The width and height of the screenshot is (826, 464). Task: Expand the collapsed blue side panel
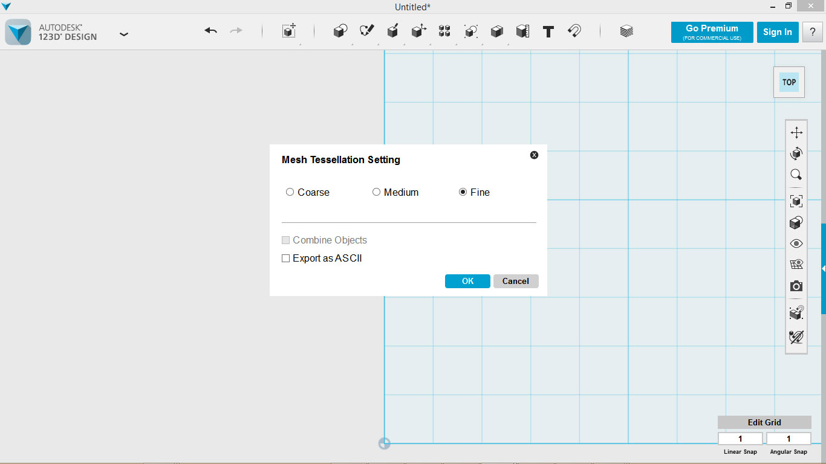[x=824, y=268]
